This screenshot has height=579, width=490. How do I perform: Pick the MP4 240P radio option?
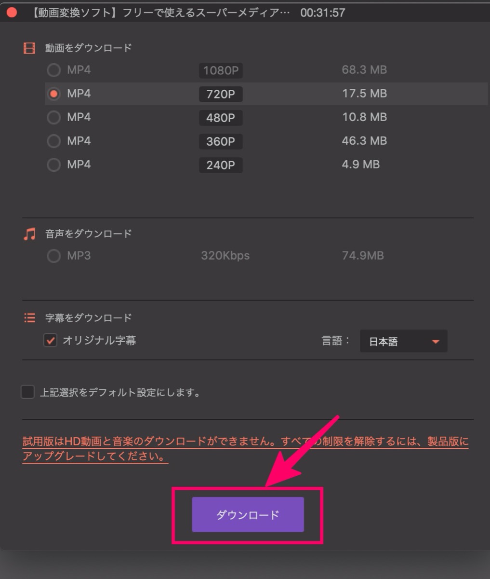pyautogui.click(x=53, y=165)
